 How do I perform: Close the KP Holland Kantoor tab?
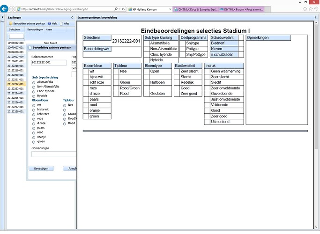coord(170,9)
